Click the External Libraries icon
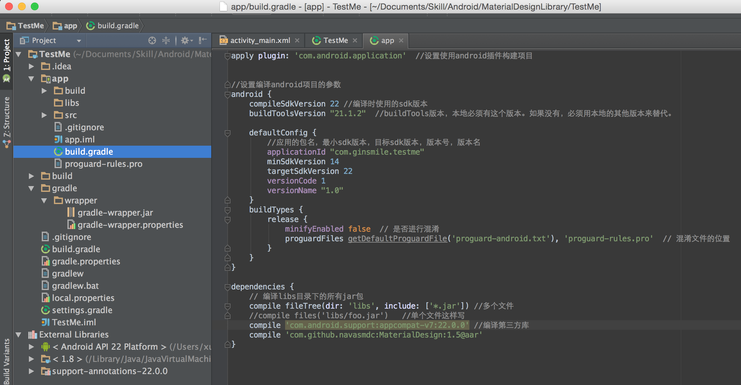 click(x=33, y=335)
